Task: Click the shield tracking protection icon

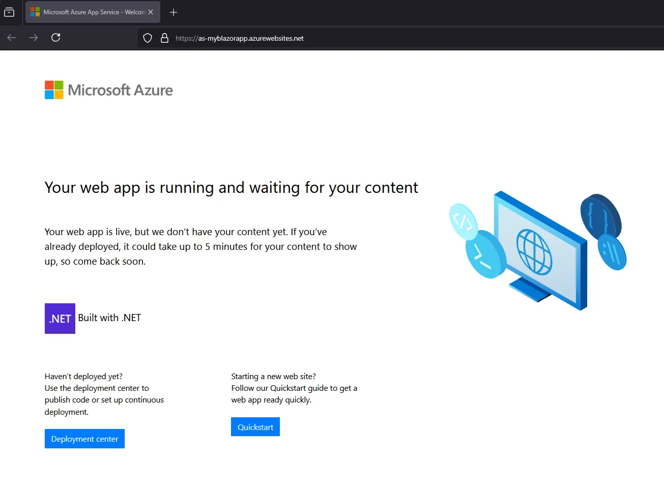Action: (148, 38)
